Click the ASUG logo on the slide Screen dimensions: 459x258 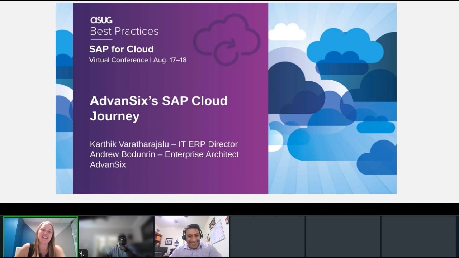(x=101, y=20)
